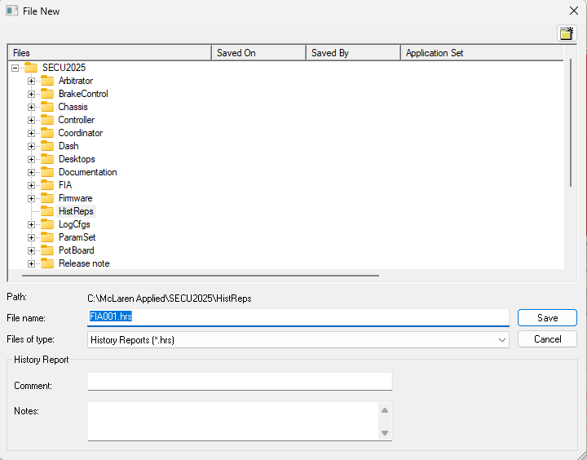Viewport: 587px width, 460px height.
Task: Click the Dash folder icon
Action: click(47, 146)
